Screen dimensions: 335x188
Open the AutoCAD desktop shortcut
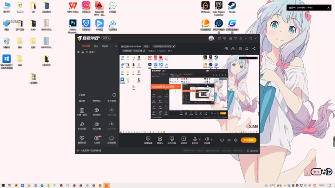pos(99,8)
